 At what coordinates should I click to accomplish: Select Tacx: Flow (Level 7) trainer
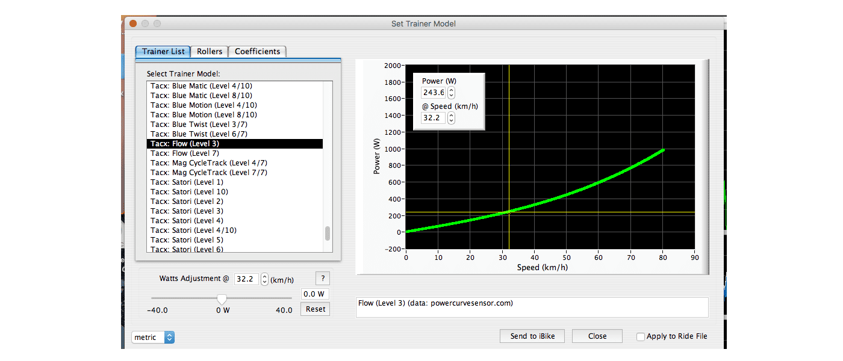point(185,153)
